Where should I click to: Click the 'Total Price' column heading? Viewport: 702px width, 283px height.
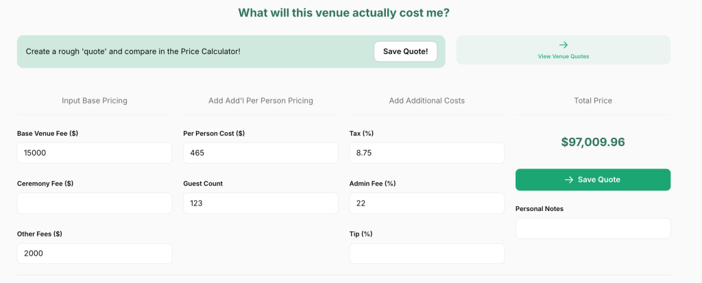[x=593, y=101]
